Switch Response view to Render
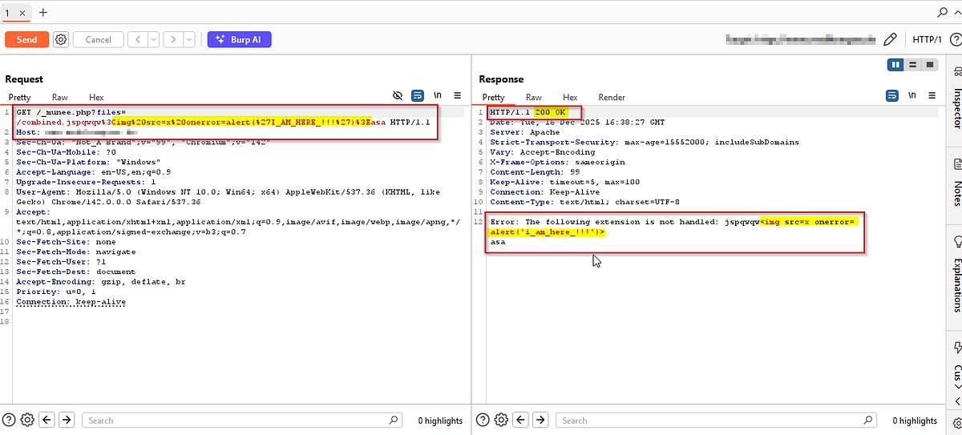Viewport: 962px width, 435px height. point(612,97)
